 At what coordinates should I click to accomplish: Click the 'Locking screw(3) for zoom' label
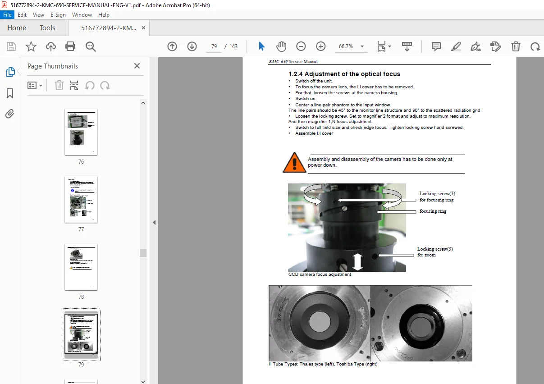tap(435, 252)
